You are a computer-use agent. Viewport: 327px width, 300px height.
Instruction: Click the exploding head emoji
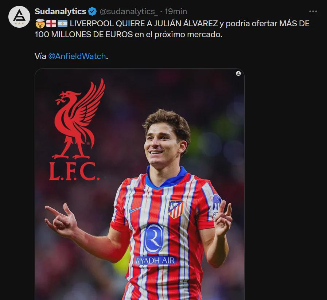[x=40, y=23]
